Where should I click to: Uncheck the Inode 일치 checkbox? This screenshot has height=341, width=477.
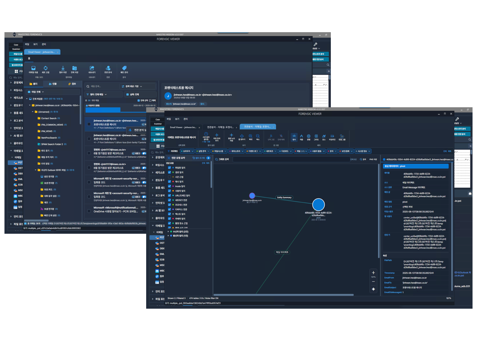pyautogui.click(x=169, y=186)
